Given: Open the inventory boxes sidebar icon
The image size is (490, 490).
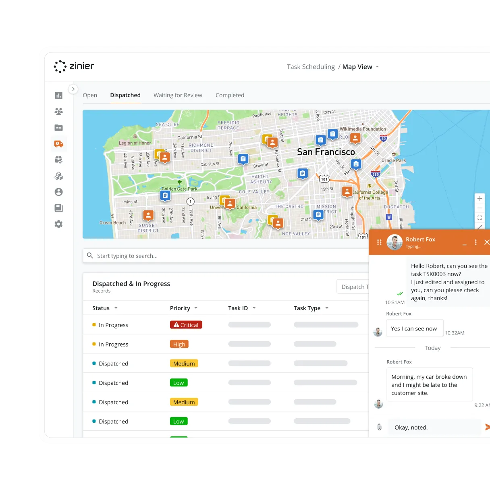Looking at the screenshot, I should click(x=59, y=176).
